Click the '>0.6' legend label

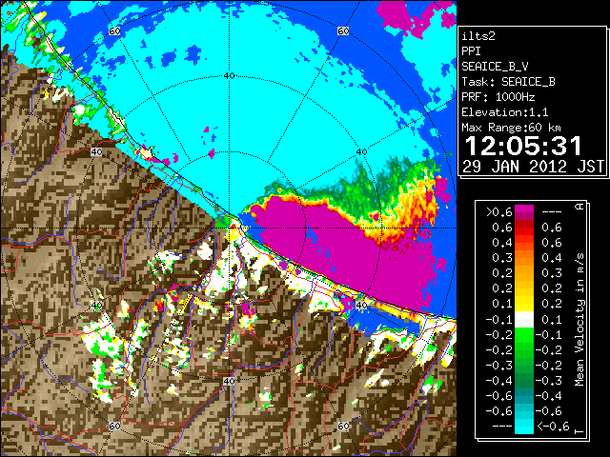[499, 212]
